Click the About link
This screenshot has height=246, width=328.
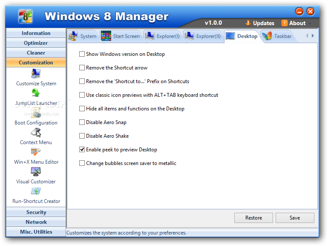[297, 23]
